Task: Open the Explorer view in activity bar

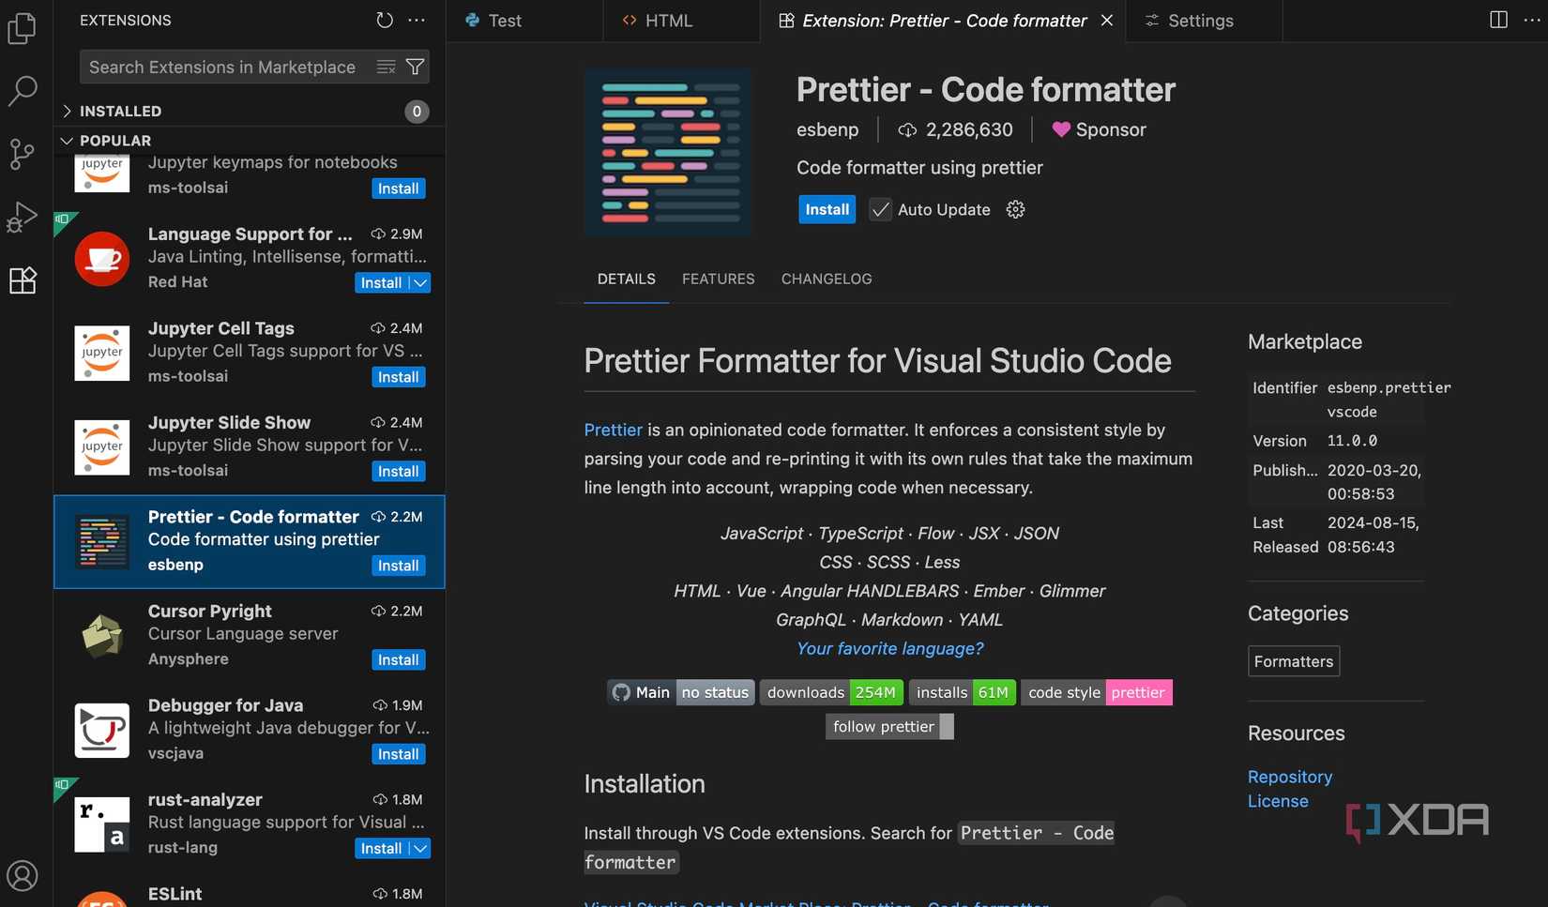Action: [22, 28]
